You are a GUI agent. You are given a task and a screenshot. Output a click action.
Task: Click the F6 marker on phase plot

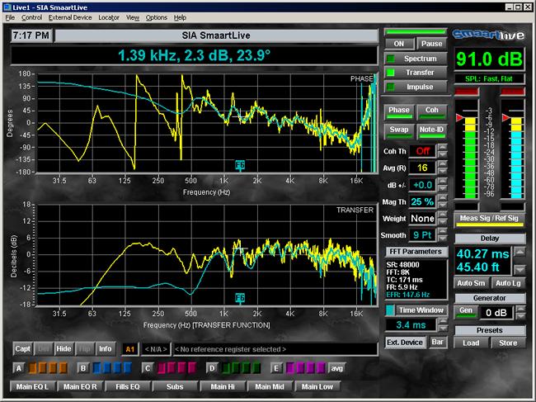pos(240,166)
